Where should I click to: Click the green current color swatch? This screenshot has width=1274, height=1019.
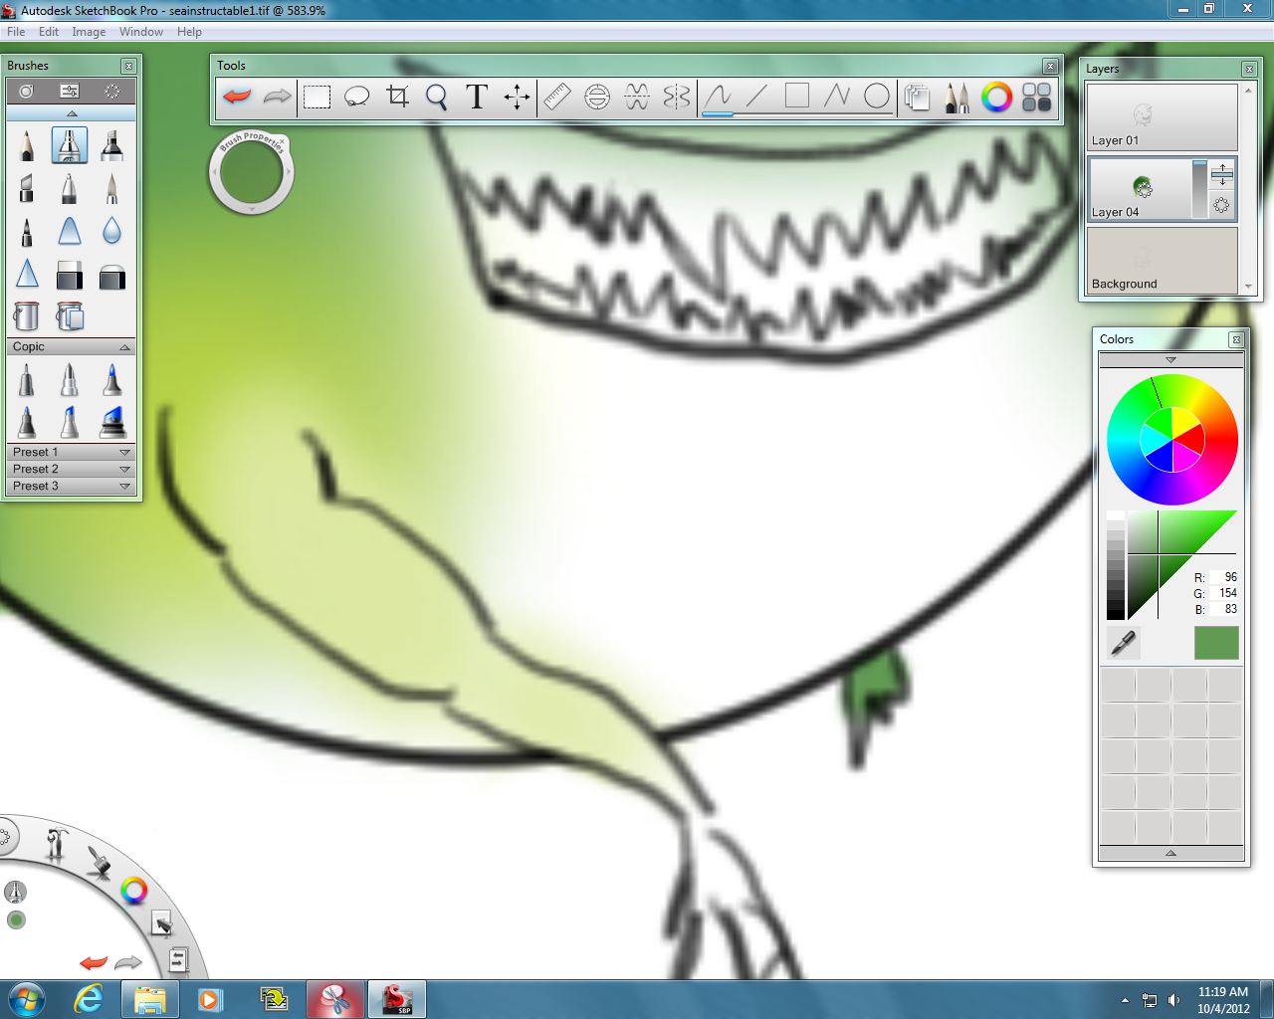[x=1214, y=643]
